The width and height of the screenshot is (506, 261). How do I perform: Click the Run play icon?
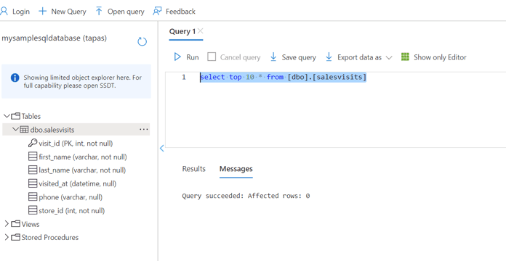coord(177,57)
